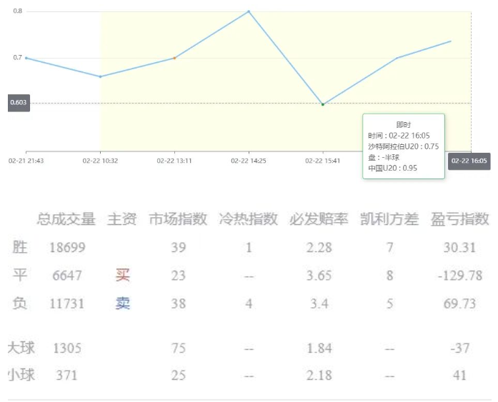The width and height of the screenshot is (498, 402).
Task: Select the first data point at 02-21 21:43
Action: [x=26, y=58]
